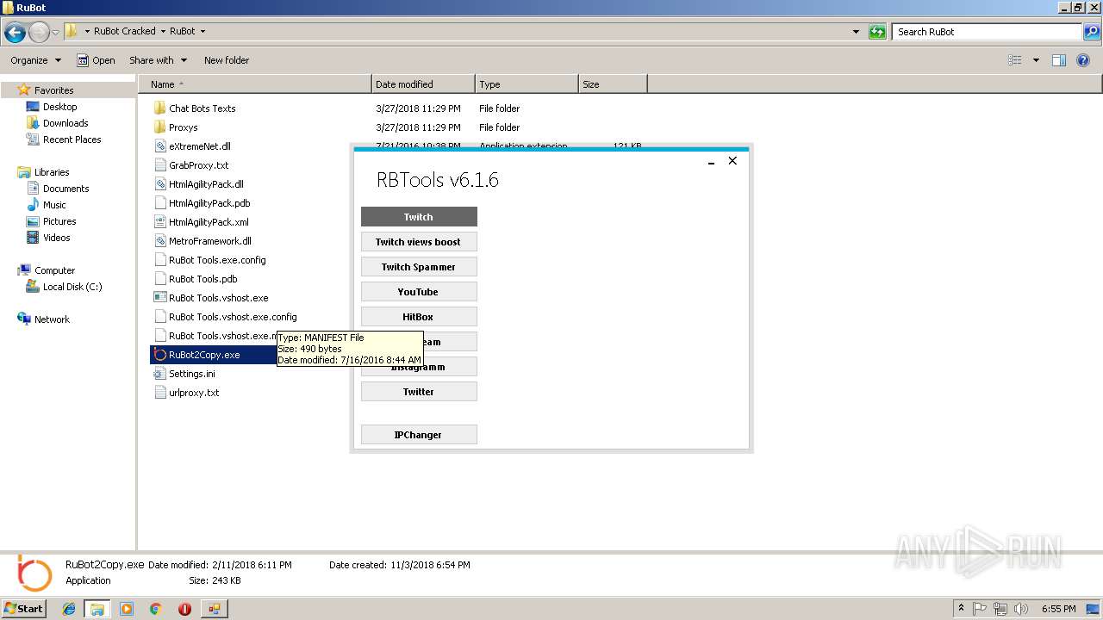1103x620 pixels.
Task: Open the Organize dropdown menu
Action: click(36, 60)
